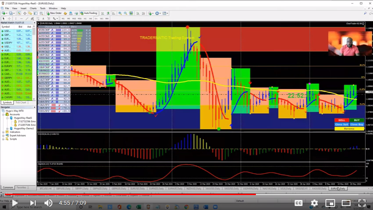This screenshot has width=373, height=210.
Task: Tile chart windows icon
Action: click(x=131, y=13)
